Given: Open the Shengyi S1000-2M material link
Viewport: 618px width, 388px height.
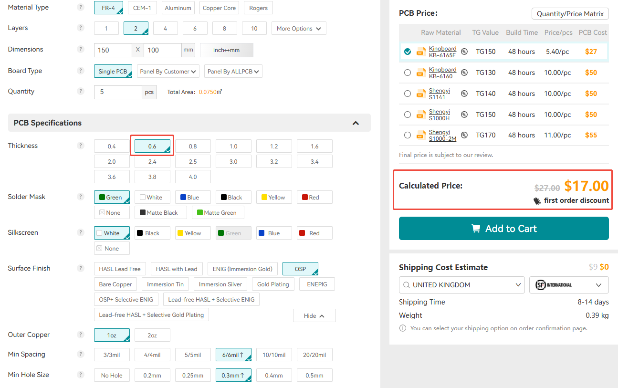Looking at the screenshot, I should 442,135.
